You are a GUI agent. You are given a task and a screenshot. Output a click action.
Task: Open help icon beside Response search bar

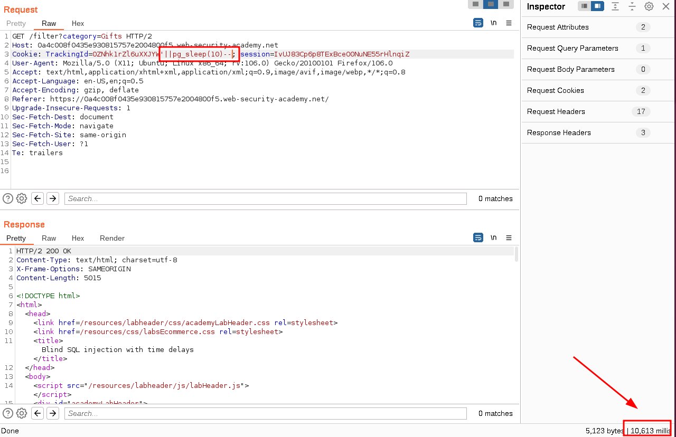pyautogui.click(x=8, y=413)
